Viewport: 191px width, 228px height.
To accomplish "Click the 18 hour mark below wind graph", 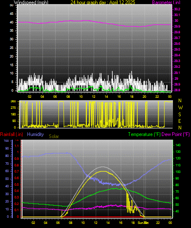I will pyautogui.click(x=132, y=97).
